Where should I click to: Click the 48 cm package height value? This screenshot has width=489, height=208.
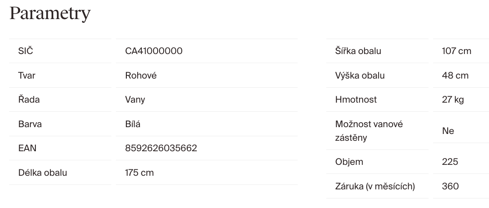[x=455, y=75]
